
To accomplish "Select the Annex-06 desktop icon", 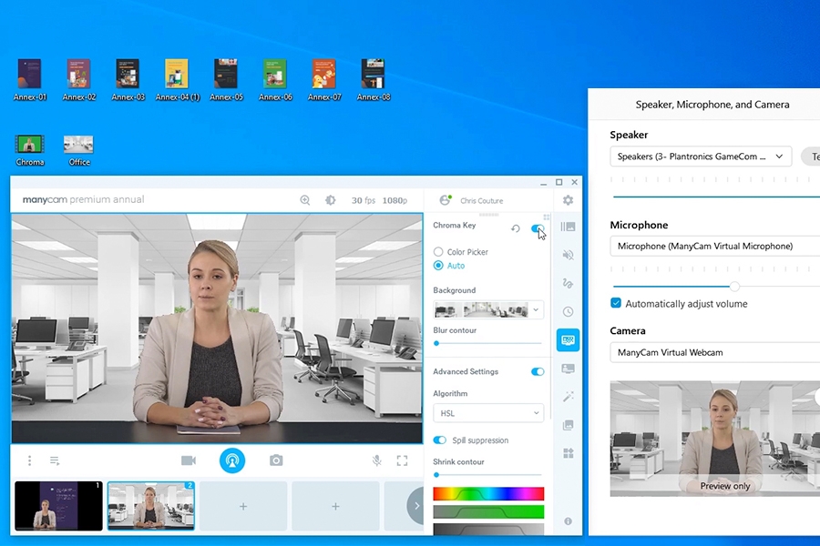I will (x=275, y=79).
